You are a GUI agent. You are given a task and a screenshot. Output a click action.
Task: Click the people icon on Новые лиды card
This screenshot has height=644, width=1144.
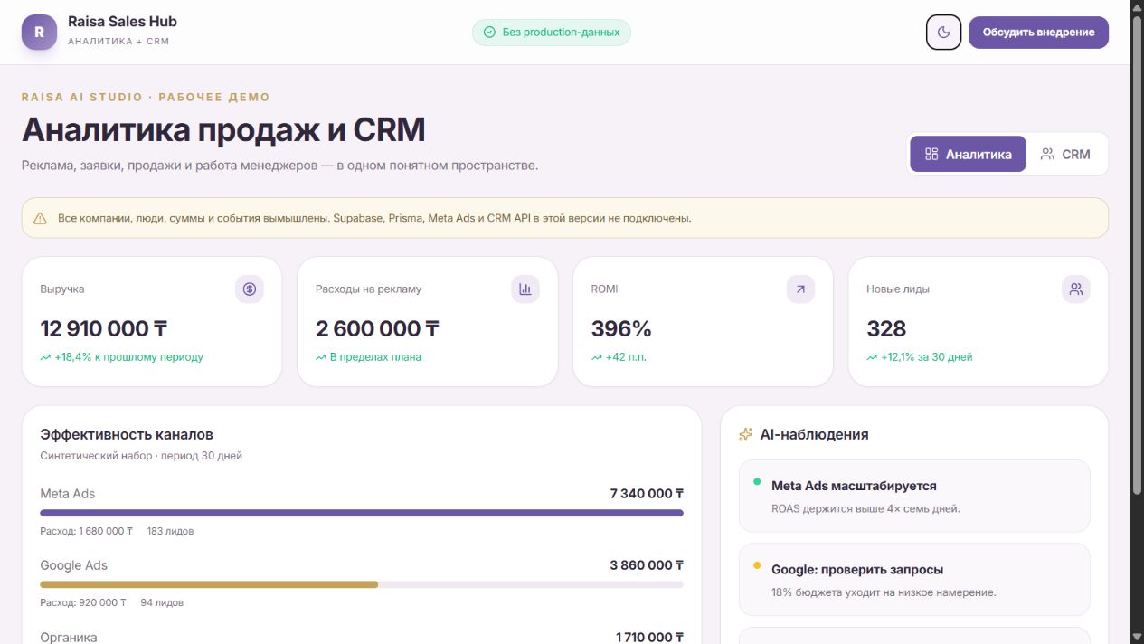tap(1076, 289)
